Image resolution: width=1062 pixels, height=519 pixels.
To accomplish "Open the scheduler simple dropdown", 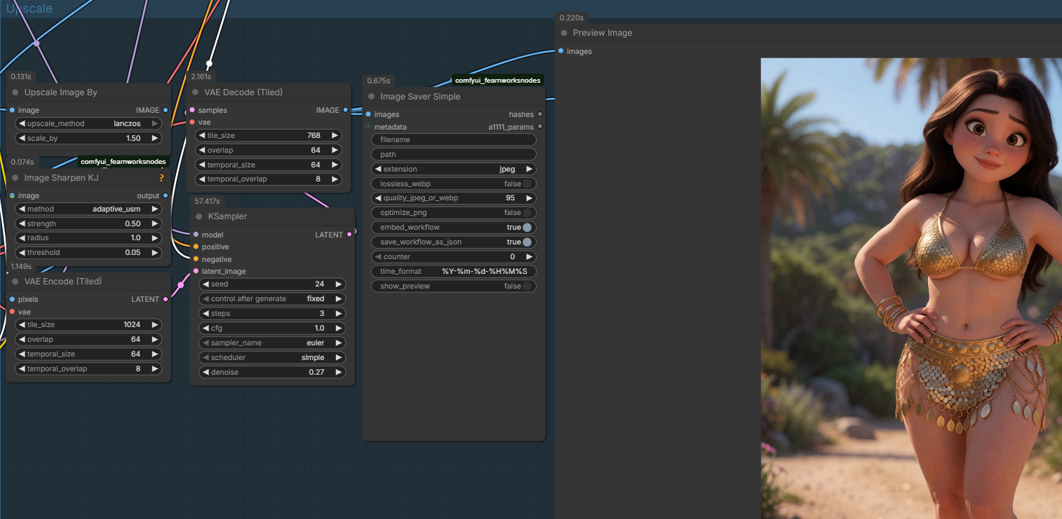I will [x=273, y=357].
